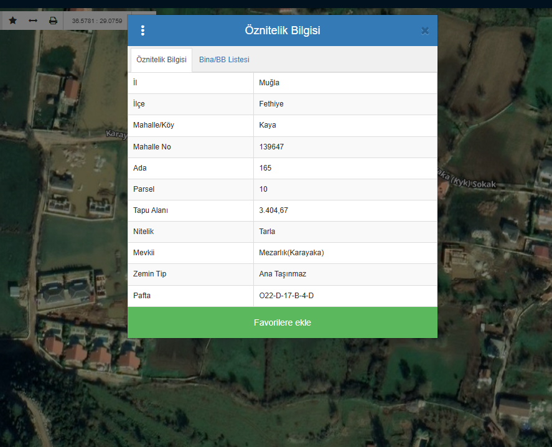Click the Pafta value O22-D-17-B-4-D
The width and height of the screenshot is (552, 447).
pyautogui.click(x=286, y=296)
